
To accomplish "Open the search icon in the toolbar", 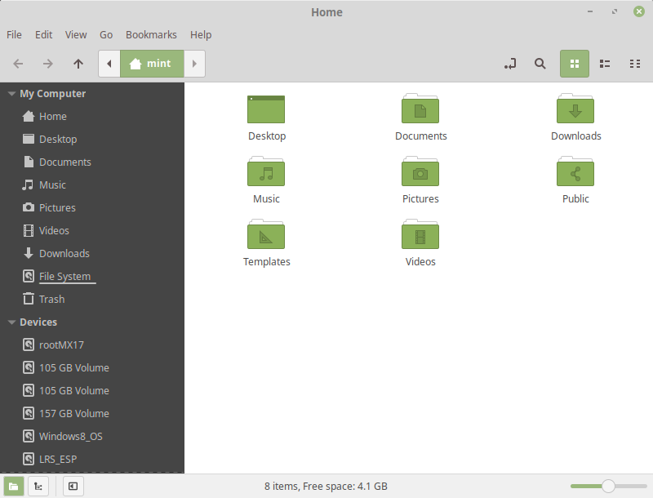I will (x=540, y=64).
